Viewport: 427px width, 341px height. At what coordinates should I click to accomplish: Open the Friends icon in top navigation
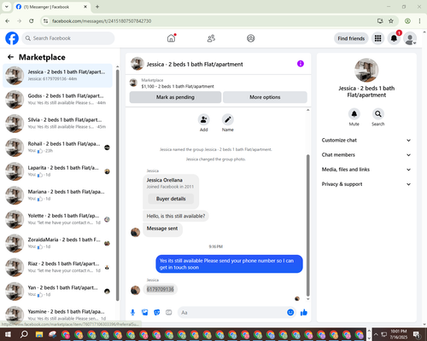tap(211, 38)
